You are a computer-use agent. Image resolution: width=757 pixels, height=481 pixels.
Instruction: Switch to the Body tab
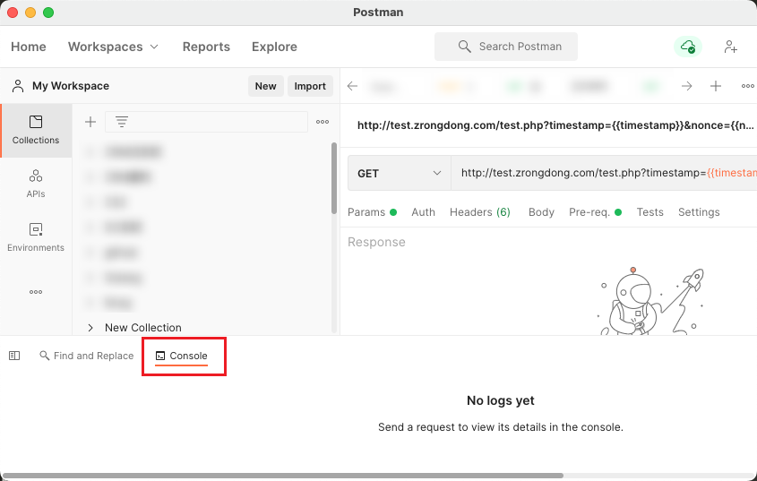541,212
